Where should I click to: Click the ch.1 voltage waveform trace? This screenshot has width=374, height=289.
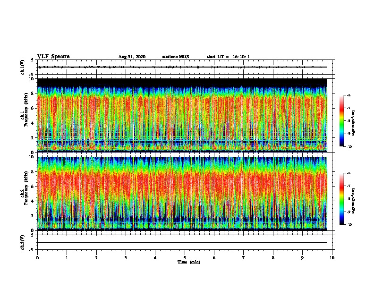point(182,67)
